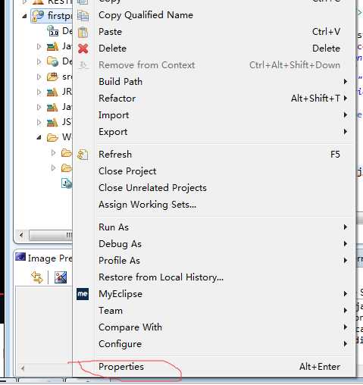Viewport: 363px width, 385px height.
Task: Expand the Export submenu arrow
Action: coord(346,132)
